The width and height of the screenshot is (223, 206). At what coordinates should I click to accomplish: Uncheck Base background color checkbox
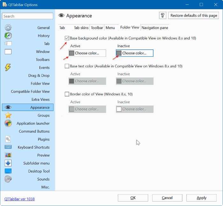pyautogui.click(x=67, y=38)
